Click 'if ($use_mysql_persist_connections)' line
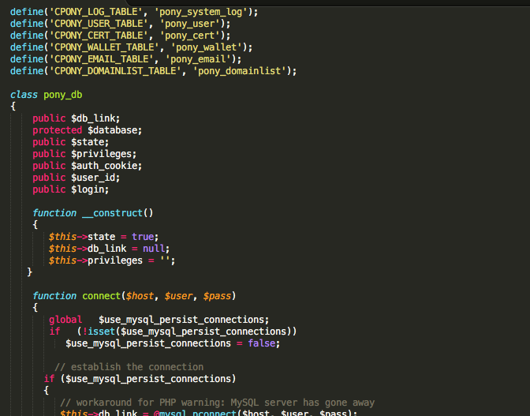This screenshot has height=416, width=530. 140,379
